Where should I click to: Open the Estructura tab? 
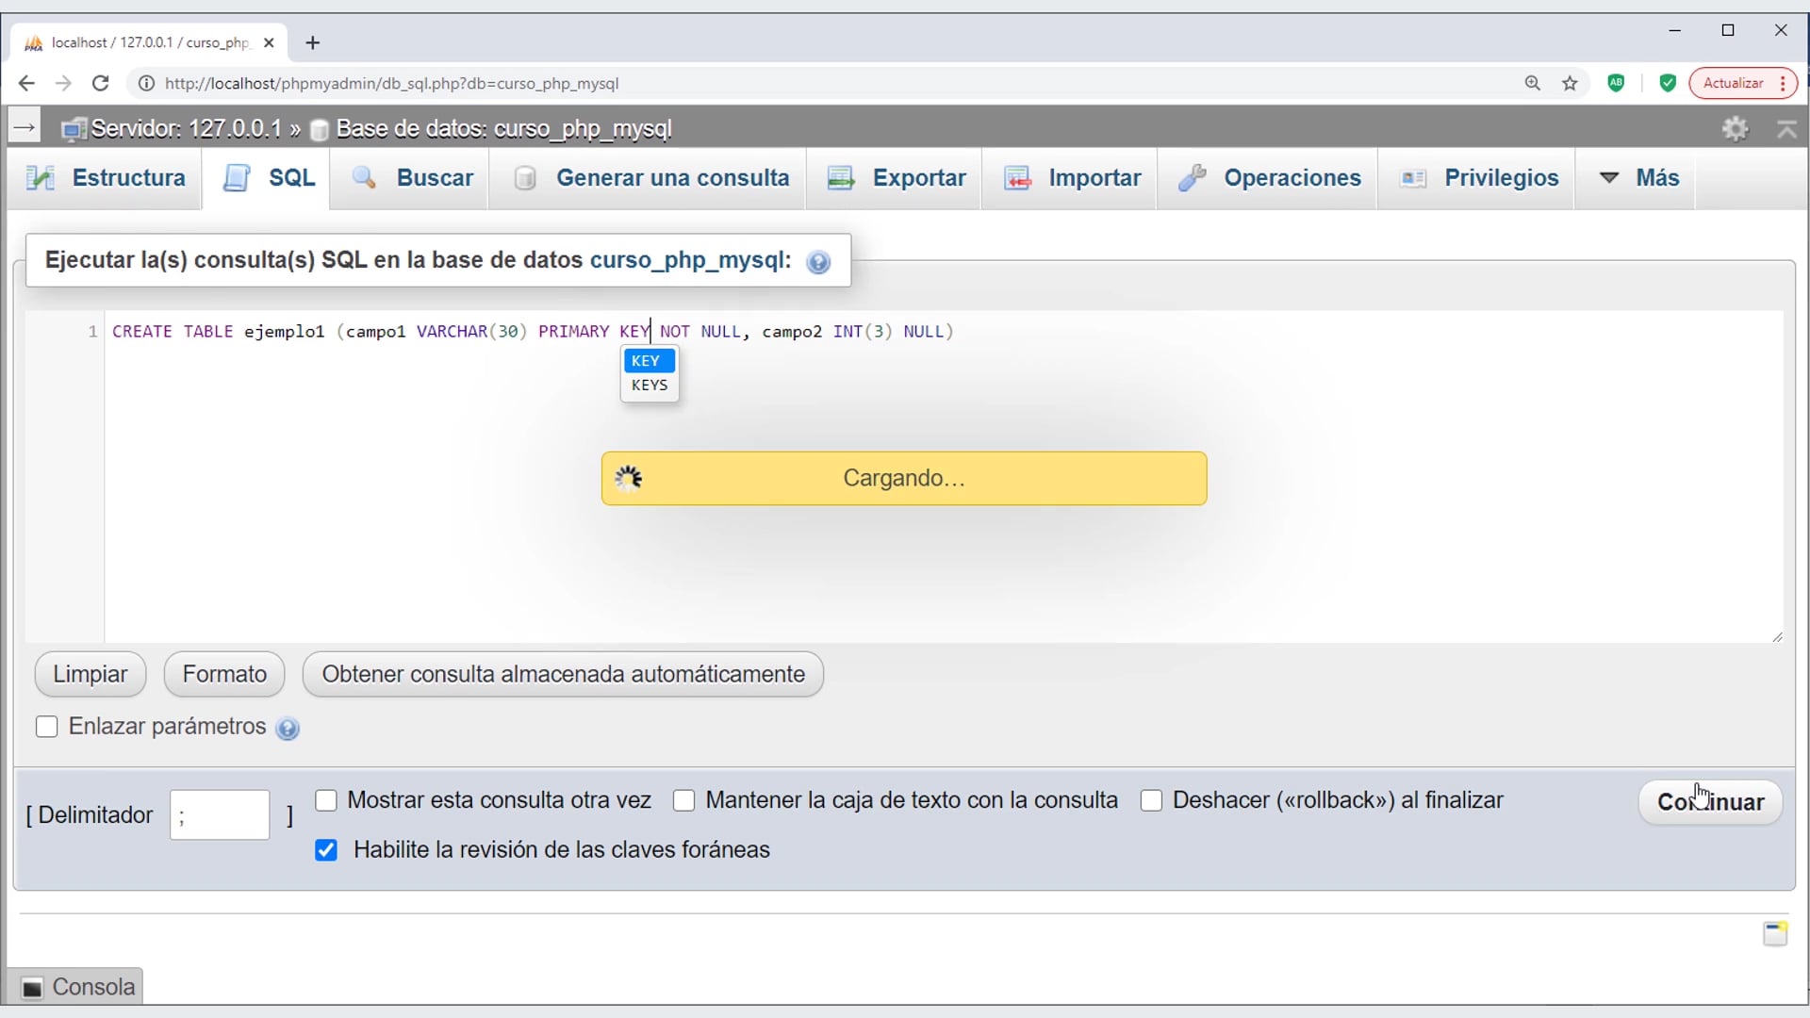click(x=106, y=177)
